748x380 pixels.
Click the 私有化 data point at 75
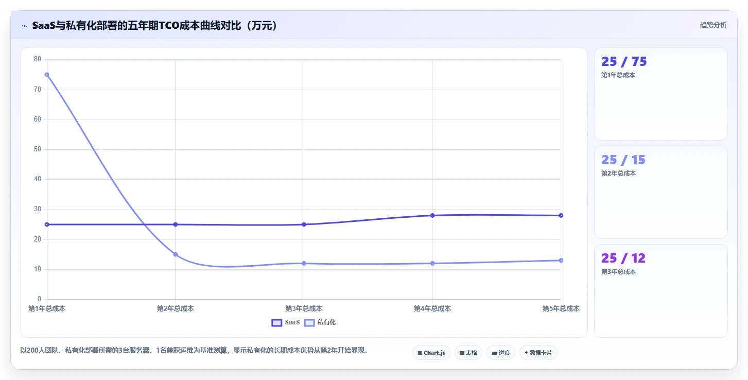pyautogui.click(x=47, y=75)
